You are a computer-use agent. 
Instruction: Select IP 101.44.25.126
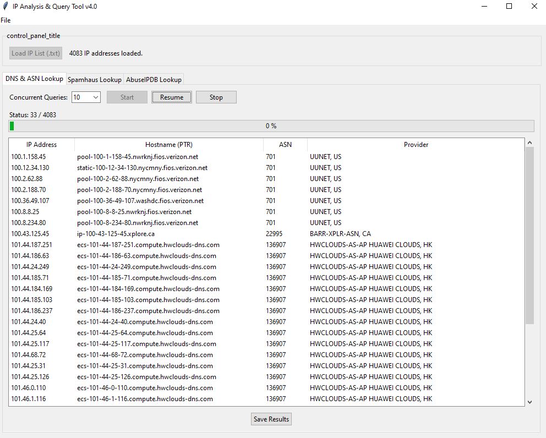pos(30,377)
